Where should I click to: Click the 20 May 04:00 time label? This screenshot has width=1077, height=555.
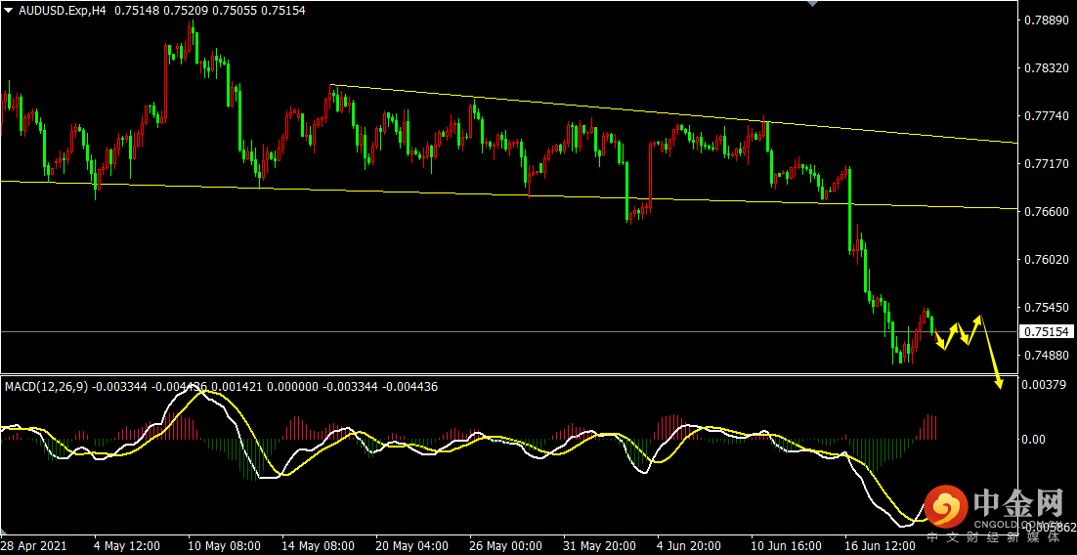tap(410, 547)
